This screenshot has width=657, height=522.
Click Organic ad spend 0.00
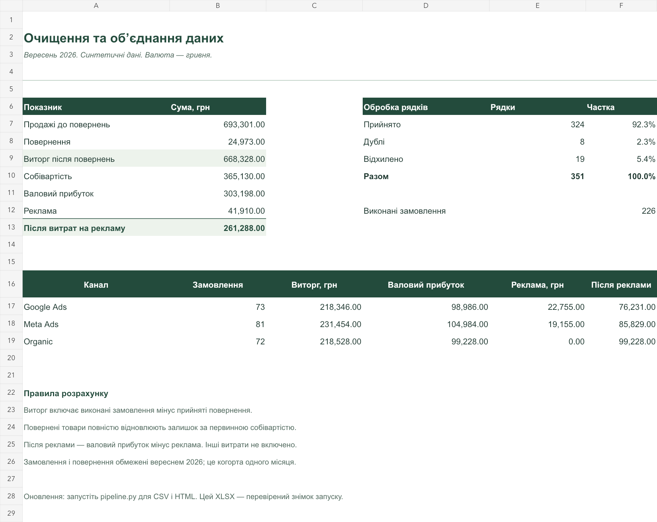[576, 341]
